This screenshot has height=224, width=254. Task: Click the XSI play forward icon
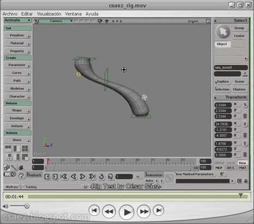[x=82, y=176]
